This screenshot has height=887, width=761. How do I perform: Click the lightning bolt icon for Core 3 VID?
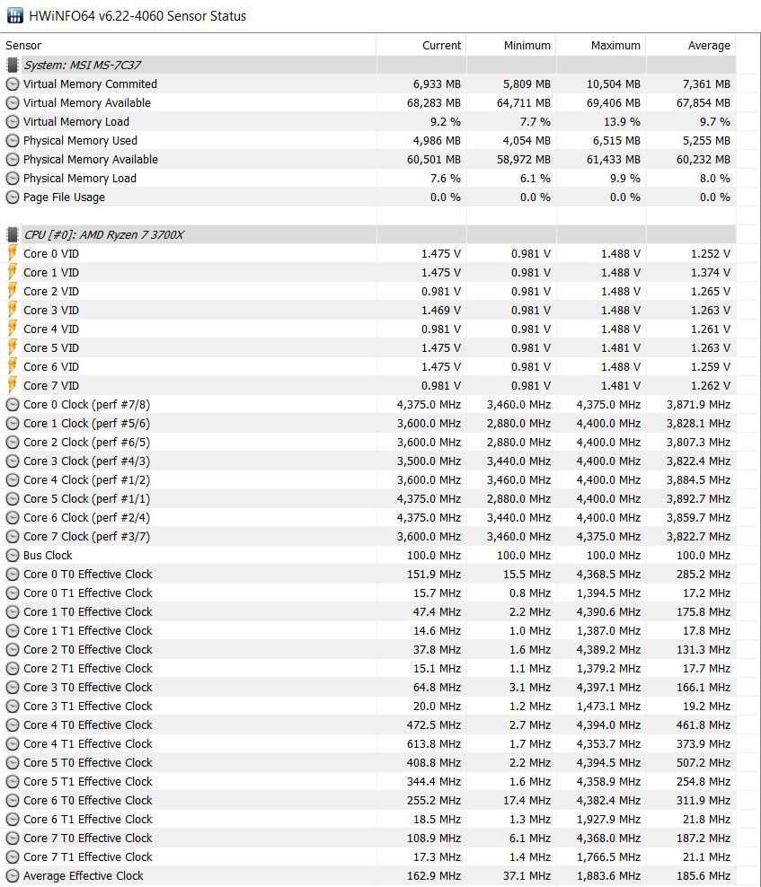13,310
